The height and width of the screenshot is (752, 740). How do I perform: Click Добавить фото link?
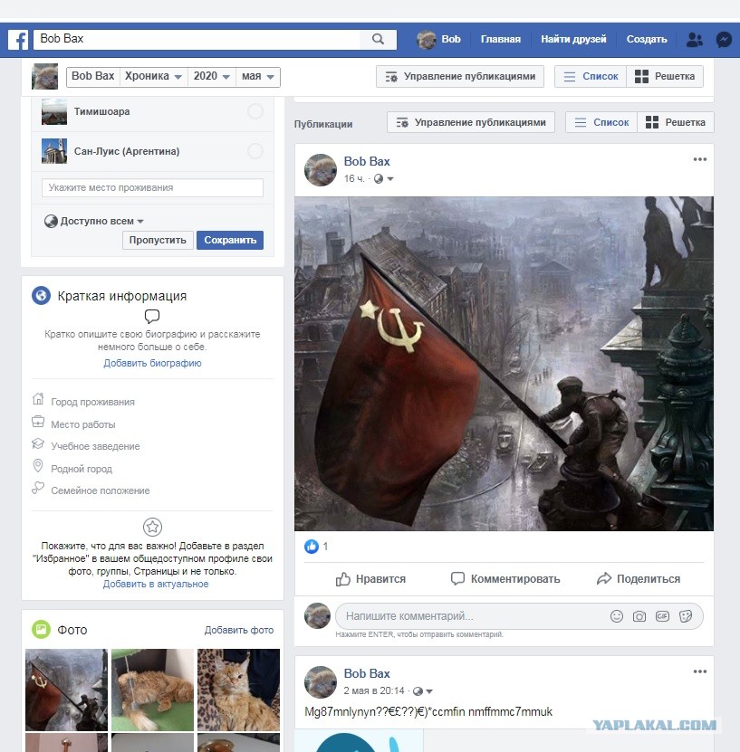[239, 630]
